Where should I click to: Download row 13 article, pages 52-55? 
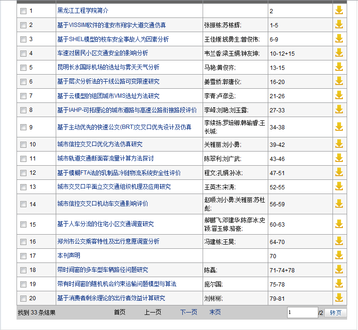339,186
